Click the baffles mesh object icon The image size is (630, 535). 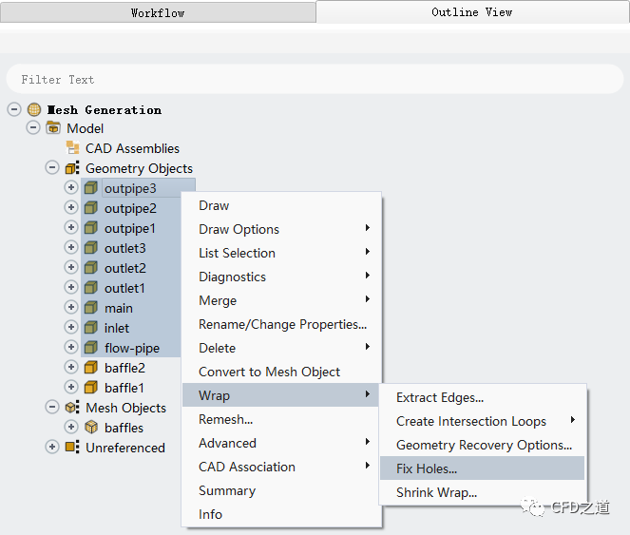(x=91, y=428)
